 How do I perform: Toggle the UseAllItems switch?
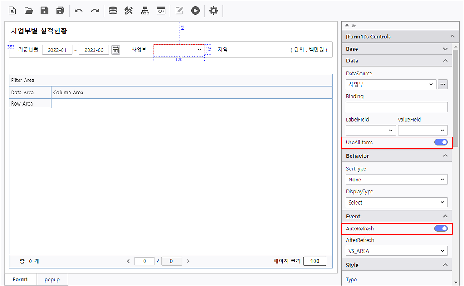441,142
